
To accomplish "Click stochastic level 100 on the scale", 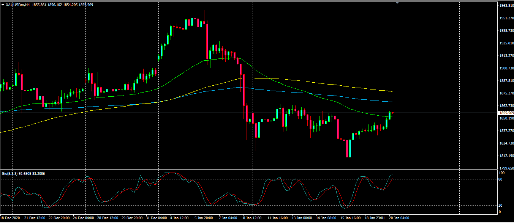I will 502,173.
